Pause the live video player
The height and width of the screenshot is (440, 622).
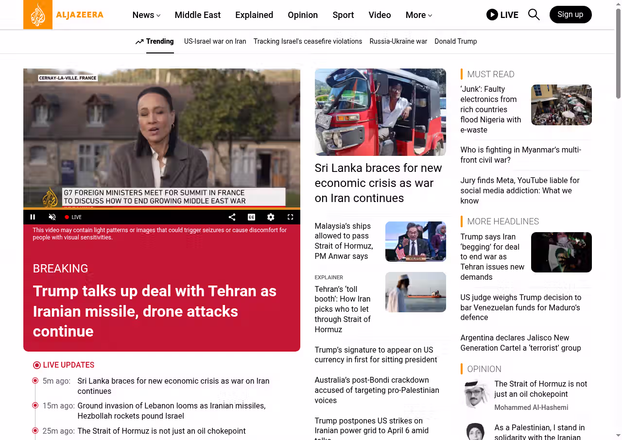[x=33, y=217]
